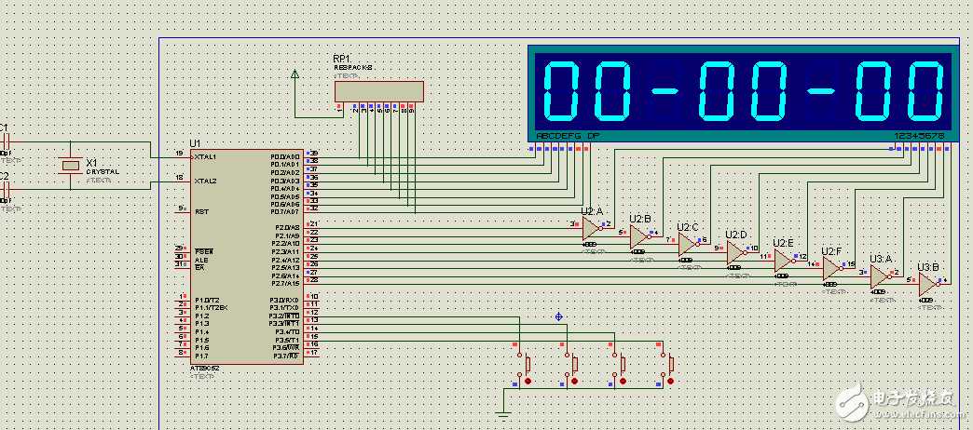This screenshot has height=430, width=973.
Task: Click the P2.0/A8 pin label
Action: (287, 227)
